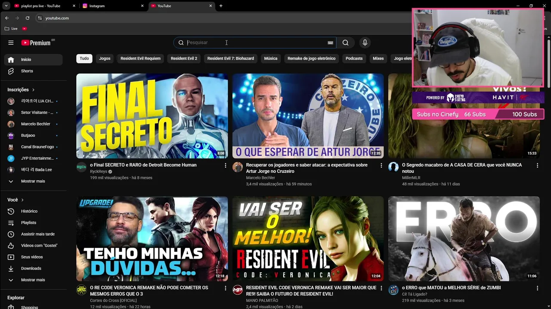Screen dimensions: 551x309
Task: Select the Resident Evil 2 chip
Action: [184, 58]
